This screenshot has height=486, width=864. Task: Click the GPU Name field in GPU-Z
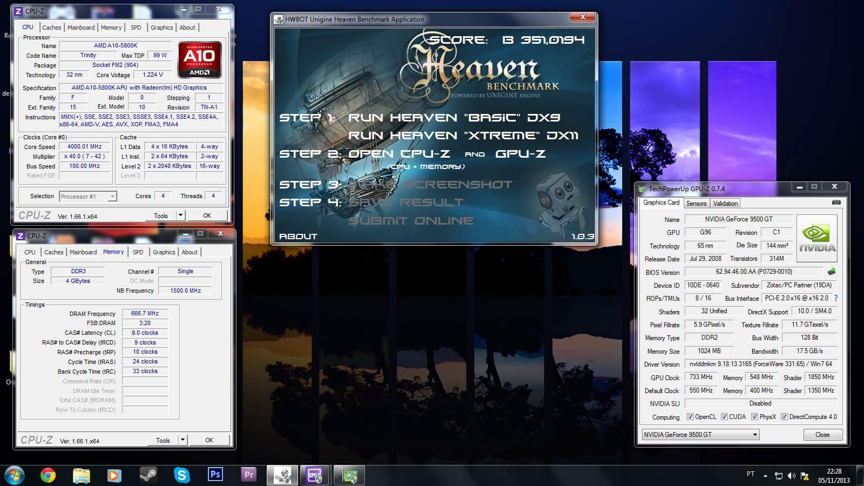tap(738, 219)
